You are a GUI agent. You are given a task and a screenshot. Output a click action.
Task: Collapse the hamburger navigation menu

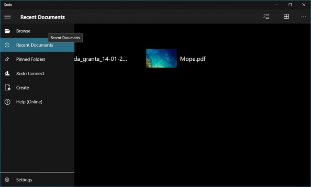8,17
